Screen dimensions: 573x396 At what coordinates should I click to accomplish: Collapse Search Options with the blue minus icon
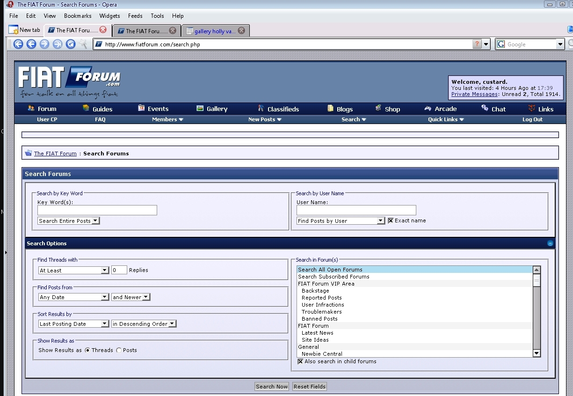[550, 243]
